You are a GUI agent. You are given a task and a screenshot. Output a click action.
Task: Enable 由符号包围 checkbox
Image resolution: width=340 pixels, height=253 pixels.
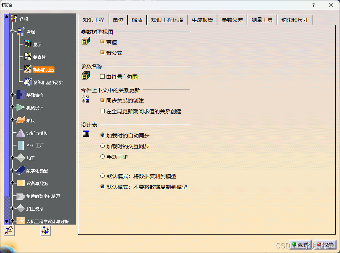(x=102, y=76)
